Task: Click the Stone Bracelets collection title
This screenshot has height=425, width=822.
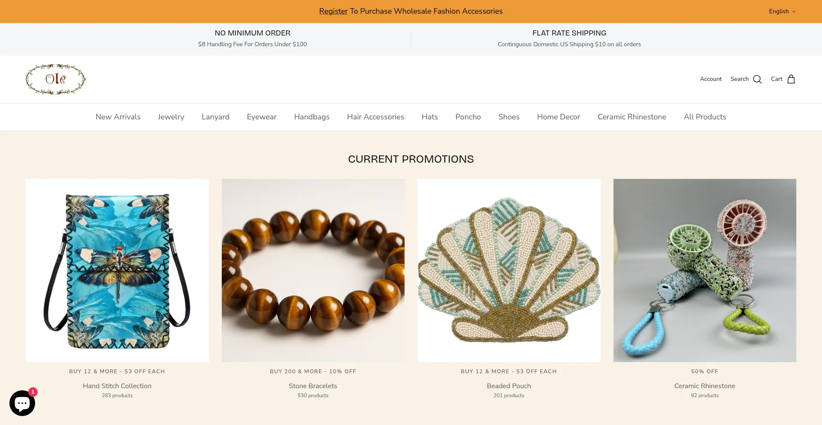Action: click(313, 386)
